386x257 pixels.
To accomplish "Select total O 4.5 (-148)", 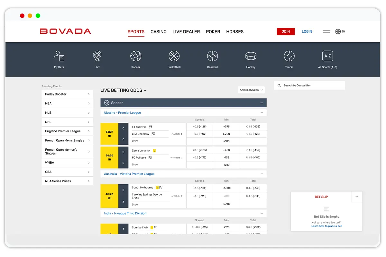I will 253,188.
